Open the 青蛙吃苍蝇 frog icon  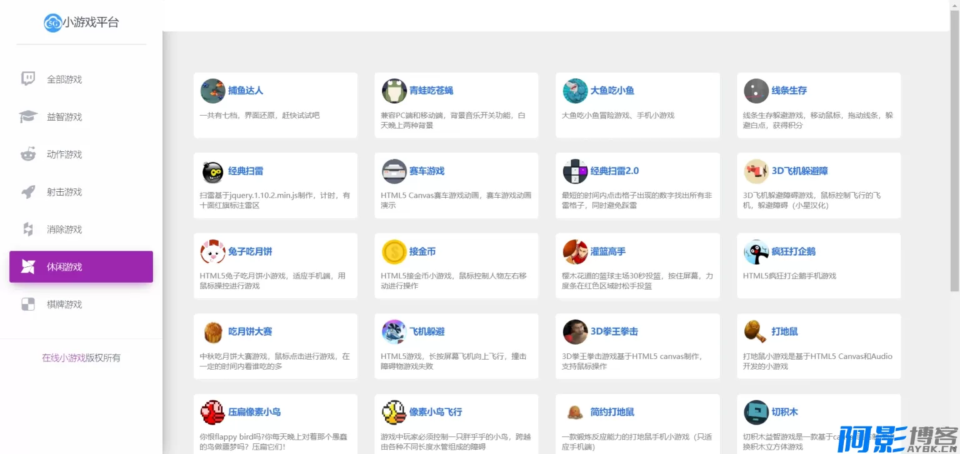[x=394, y=91]
